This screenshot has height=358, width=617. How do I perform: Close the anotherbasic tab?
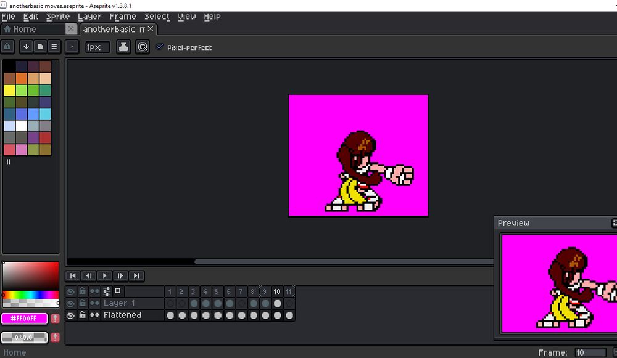pyautogui.click(x=151, y=29)
